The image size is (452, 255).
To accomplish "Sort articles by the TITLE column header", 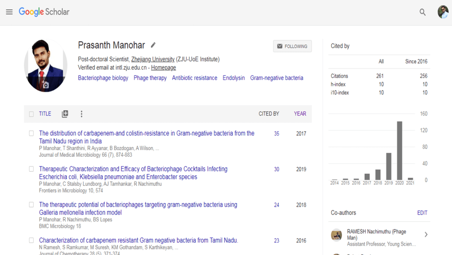I will pos(45,114).
